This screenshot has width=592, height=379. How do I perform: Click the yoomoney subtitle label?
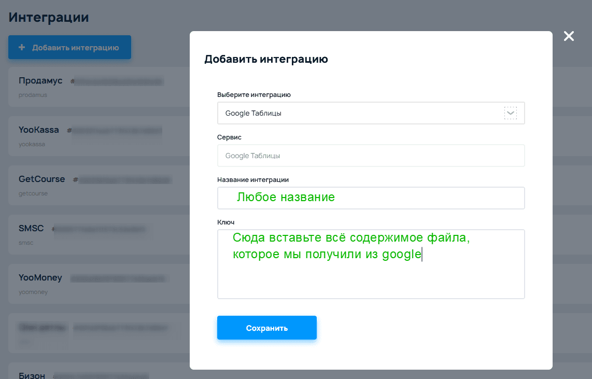pos(33,292)
